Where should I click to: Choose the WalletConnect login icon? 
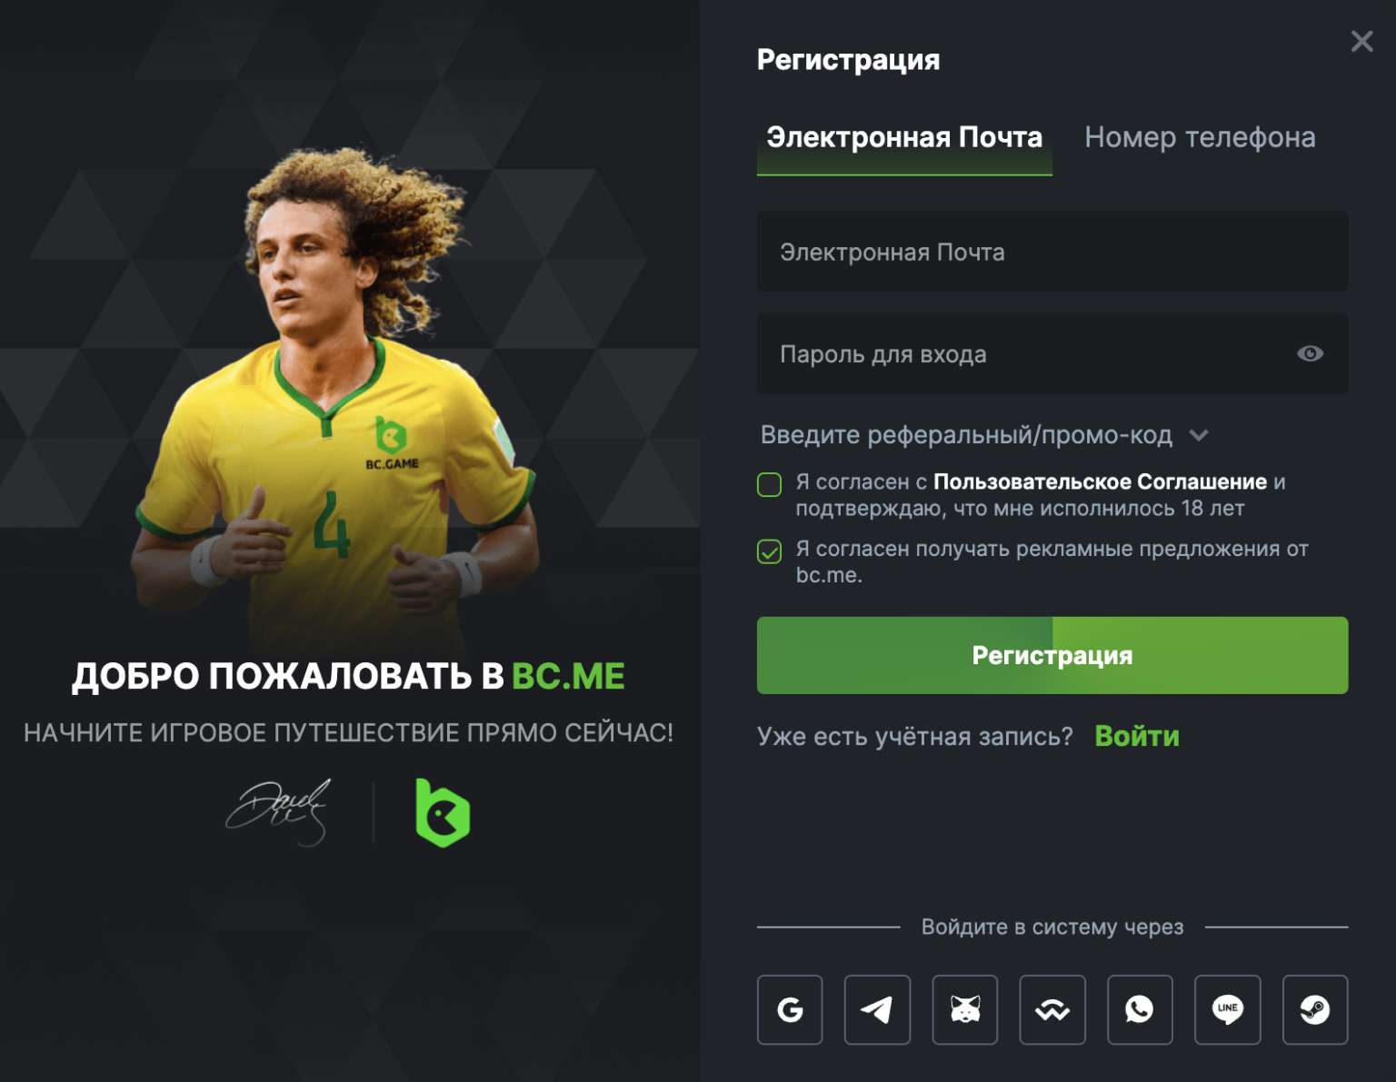1052,1009
